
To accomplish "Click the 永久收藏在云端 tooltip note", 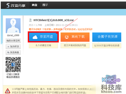I will click(x=43, y=46).
